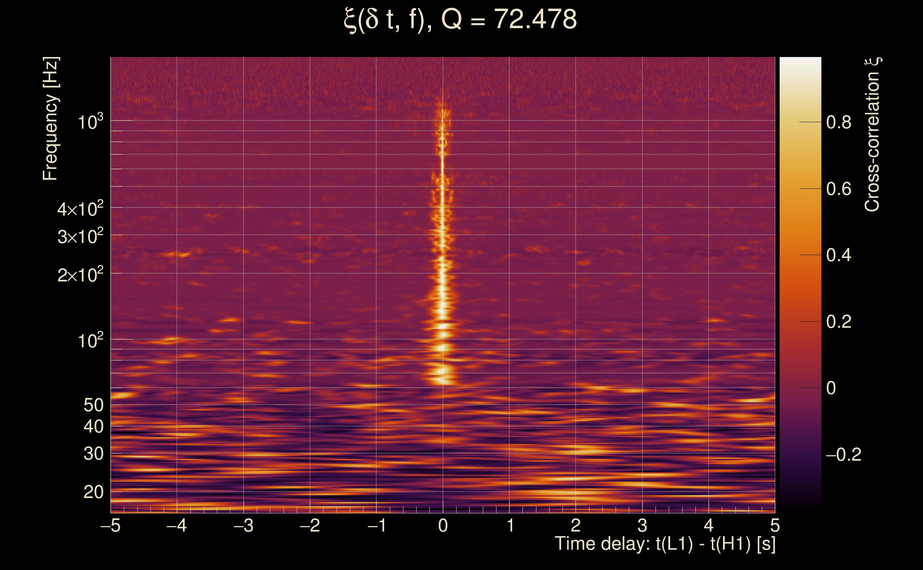Click the −0.2 colorbar tick label
The image size is (923, 570).
point(844,455)
